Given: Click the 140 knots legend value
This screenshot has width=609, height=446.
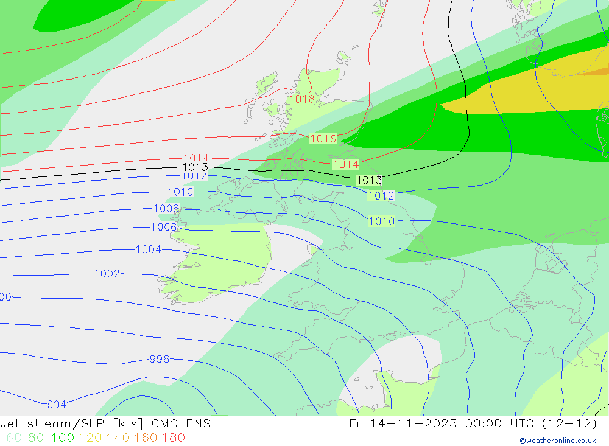Looking at the screenshot, I should coord(118,438).
